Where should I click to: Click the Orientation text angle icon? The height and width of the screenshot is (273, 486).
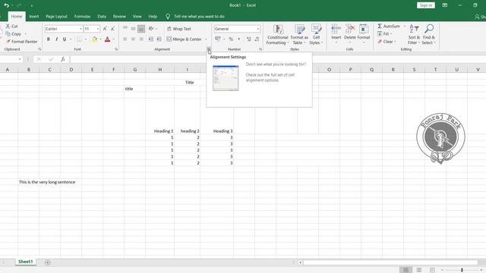[151, 29]
